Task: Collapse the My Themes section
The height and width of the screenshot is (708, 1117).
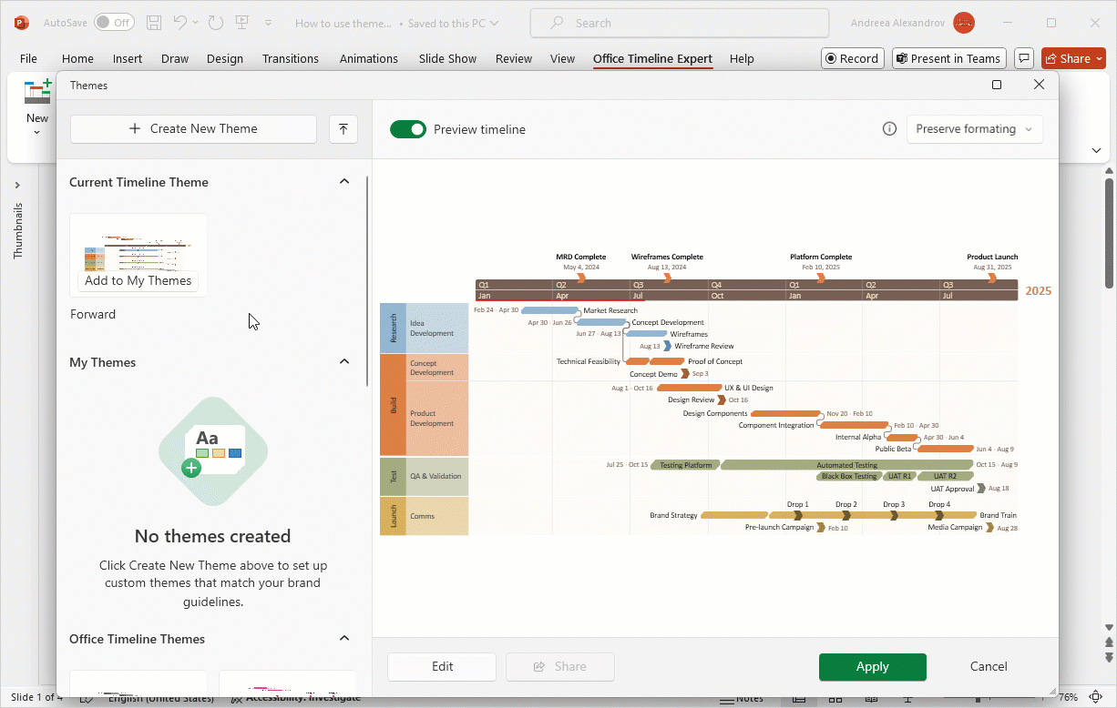Action: (344, 362)
